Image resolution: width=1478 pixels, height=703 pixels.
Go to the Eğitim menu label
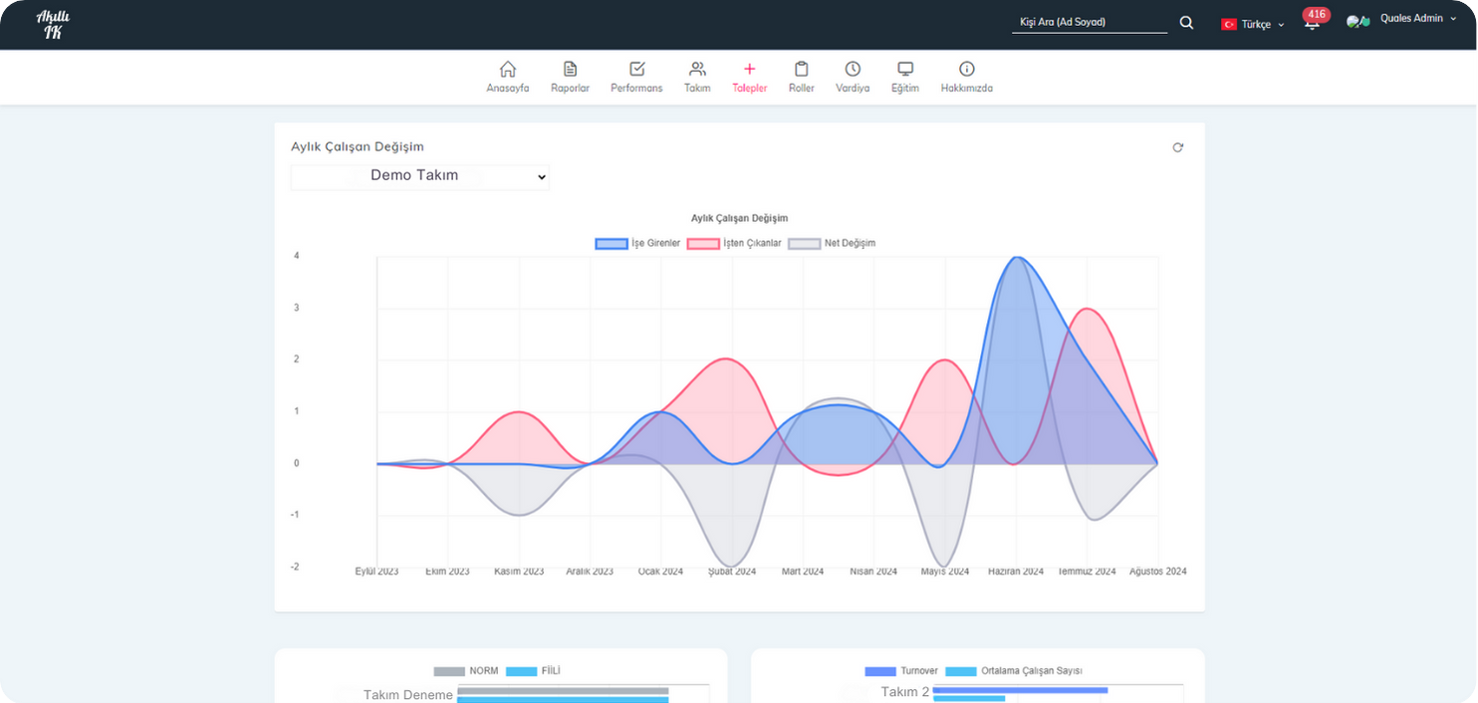905,89
